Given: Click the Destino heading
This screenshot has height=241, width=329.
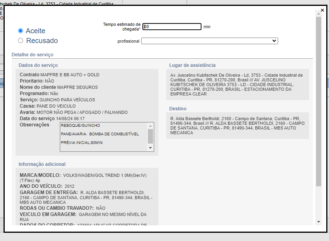Looking at the screenshot, I should (x=178, y=109).
